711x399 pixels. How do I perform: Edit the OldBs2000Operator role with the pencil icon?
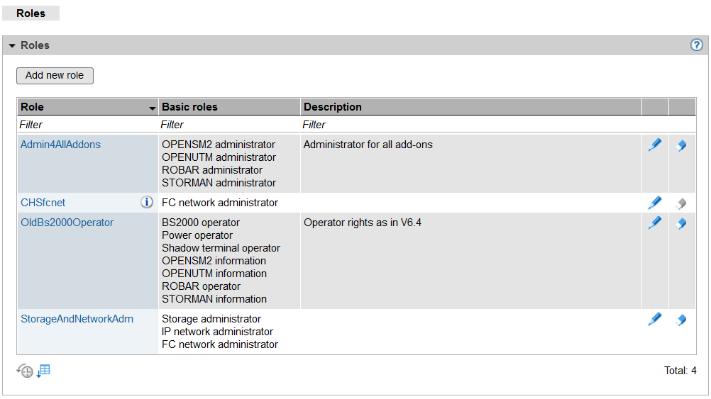[655, 223]
